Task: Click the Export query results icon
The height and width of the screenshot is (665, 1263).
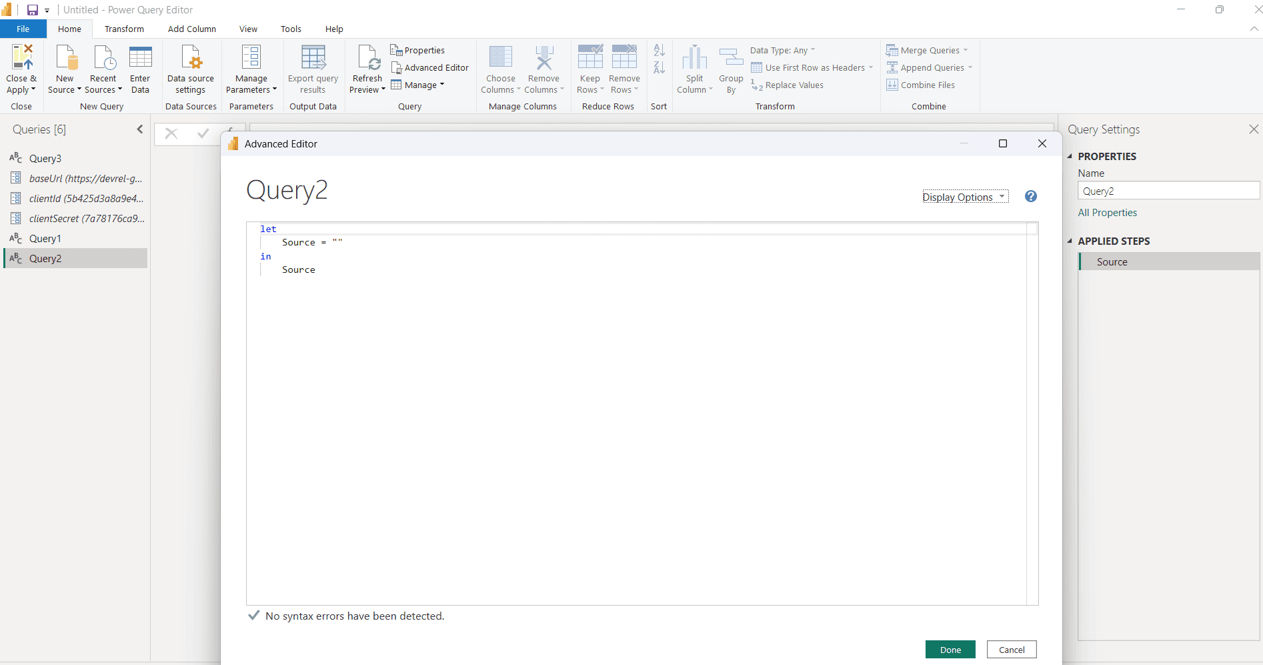Action: pos(313,57)
